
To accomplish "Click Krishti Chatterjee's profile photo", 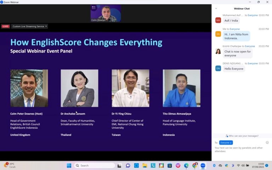I will pos(218,51).
